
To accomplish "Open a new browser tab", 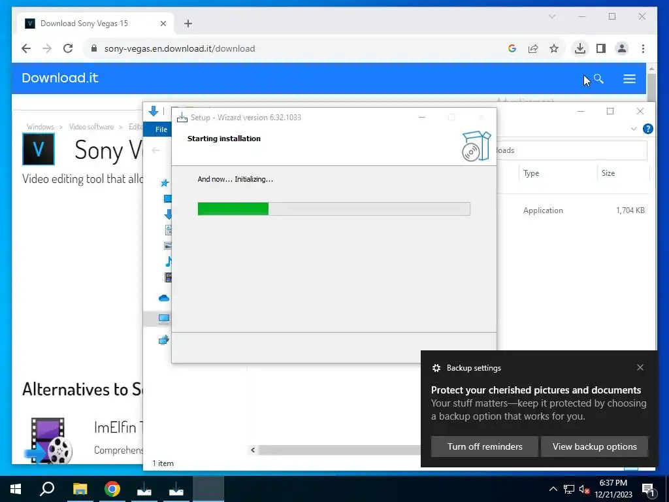I will click(x=188, y=24).
